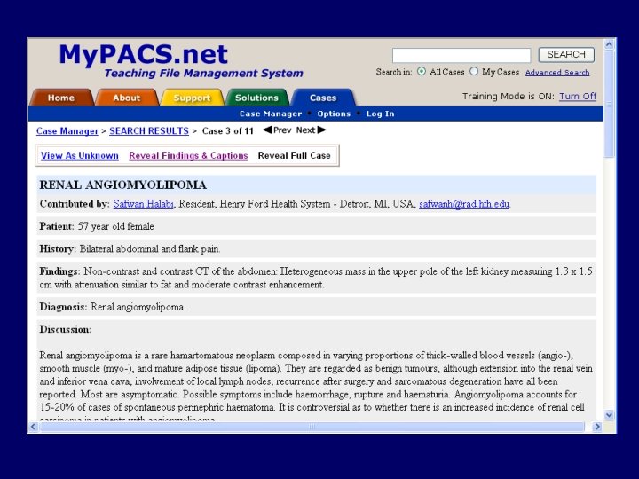This screenshot has height=479, width=639.
Task: Click the Prev left arrow icon
Action: coord(267,130)
